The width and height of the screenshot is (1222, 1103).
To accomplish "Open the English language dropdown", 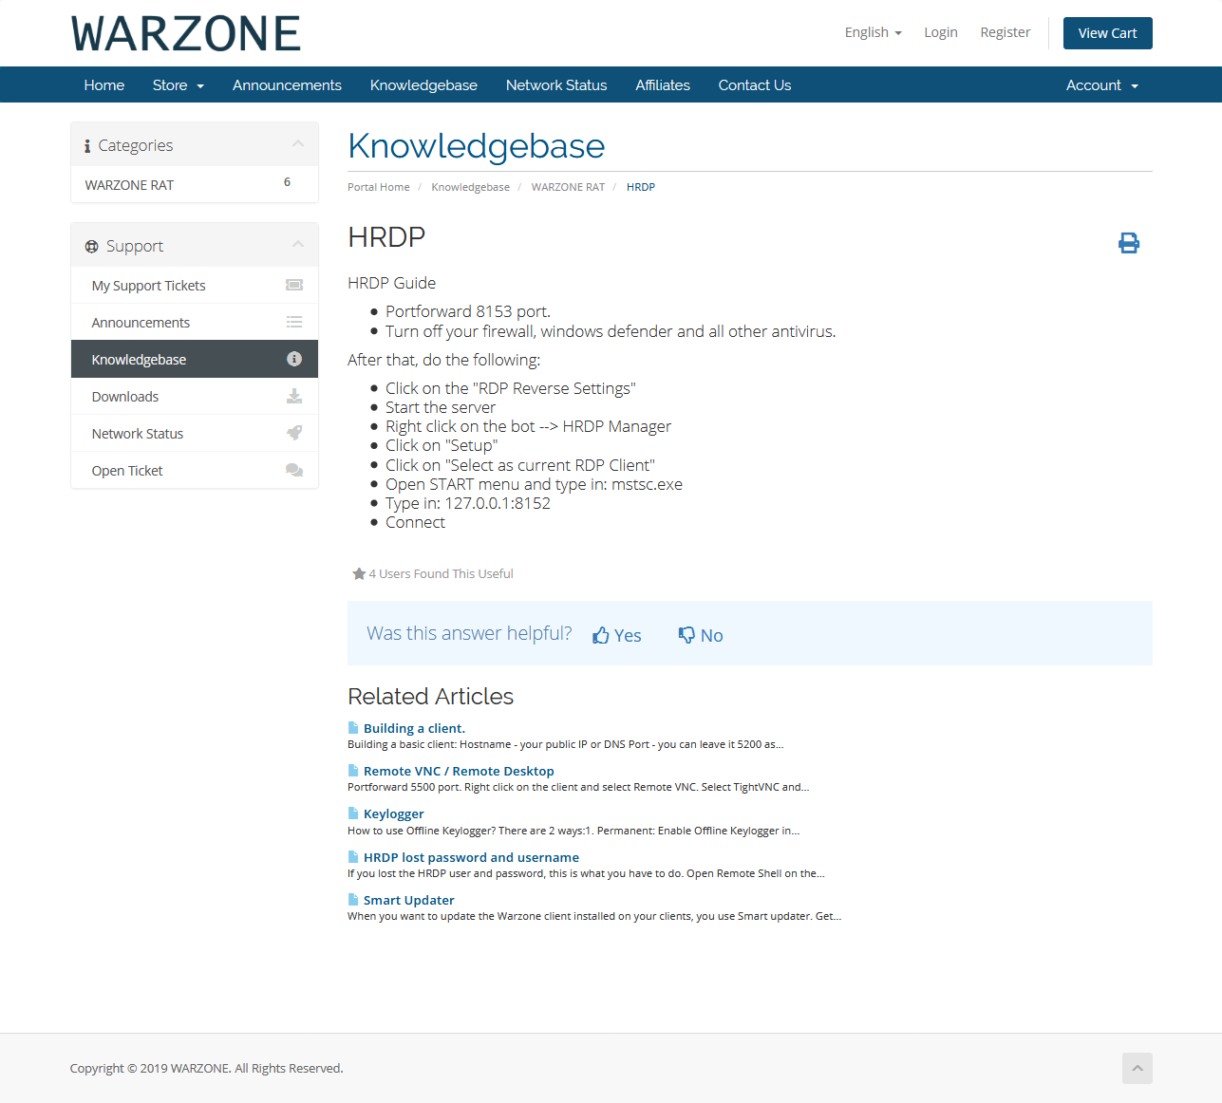I will click(873, 32).
